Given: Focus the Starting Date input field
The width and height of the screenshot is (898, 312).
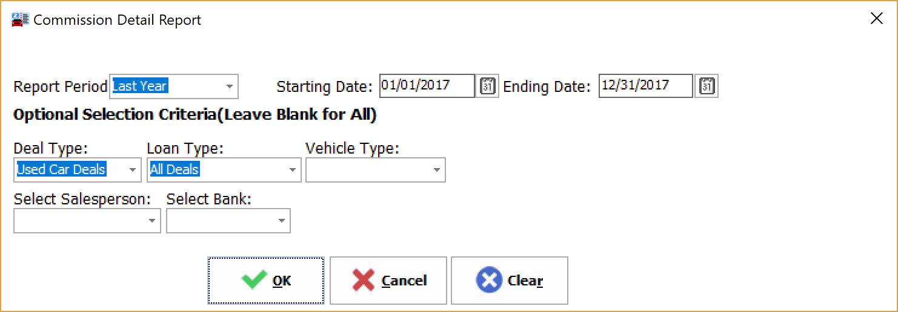Looking at the screenshot, I should pos(427,86).
